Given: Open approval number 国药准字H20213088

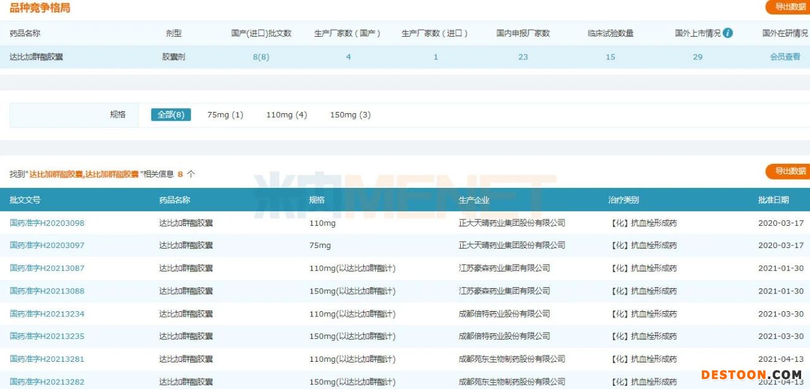Looking at the screenshot, I should 47,291.
